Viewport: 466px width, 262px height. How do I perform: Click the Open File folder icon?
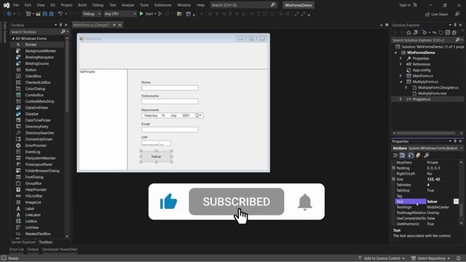point(38,14)
